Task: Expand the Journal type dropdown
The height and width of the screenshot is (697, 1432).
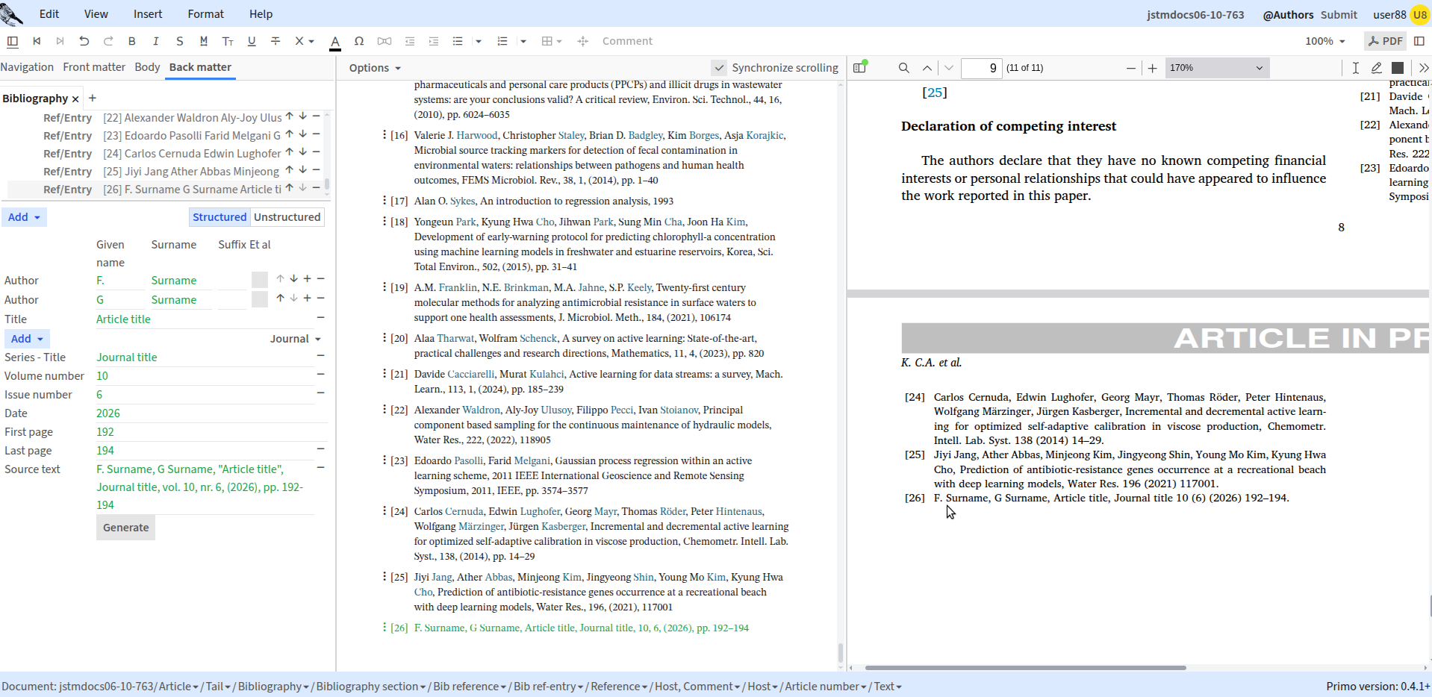Action: 296,339
